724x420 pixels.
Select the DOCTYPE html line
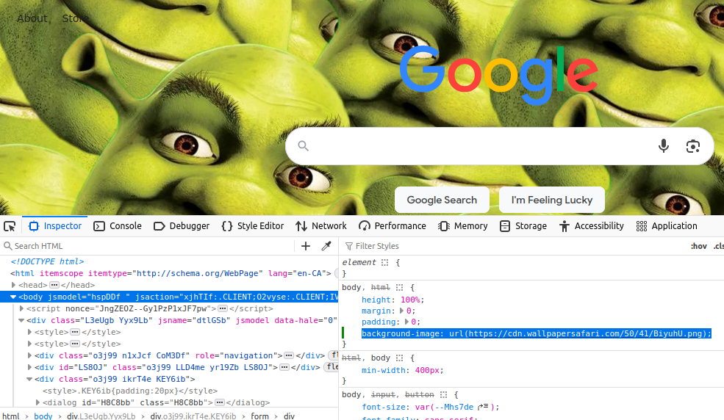[x=47, y=261]
